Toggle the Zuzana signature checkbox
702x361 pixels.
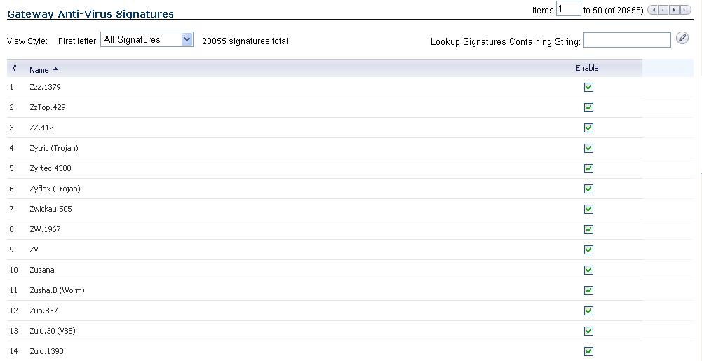[x=588, y=271]
